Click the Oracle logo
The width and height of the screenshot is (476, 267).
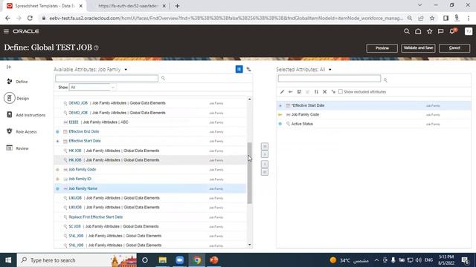(x=26, y=31)
